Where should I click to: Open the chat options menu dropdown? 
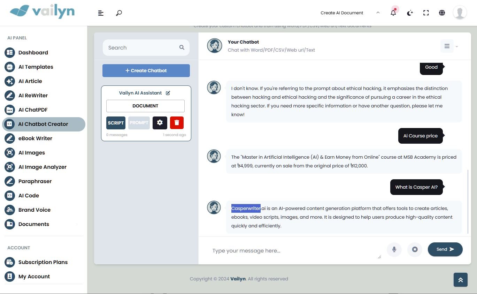449,46
